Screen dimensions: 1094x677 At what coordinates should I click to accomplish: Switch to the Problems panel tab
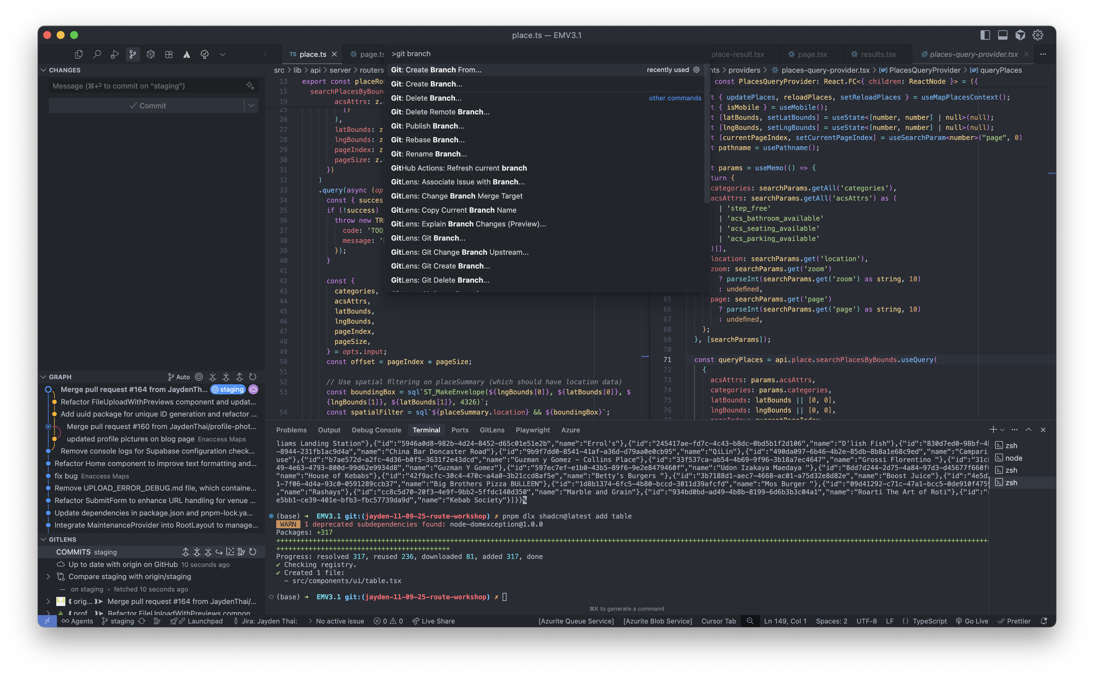291,430
